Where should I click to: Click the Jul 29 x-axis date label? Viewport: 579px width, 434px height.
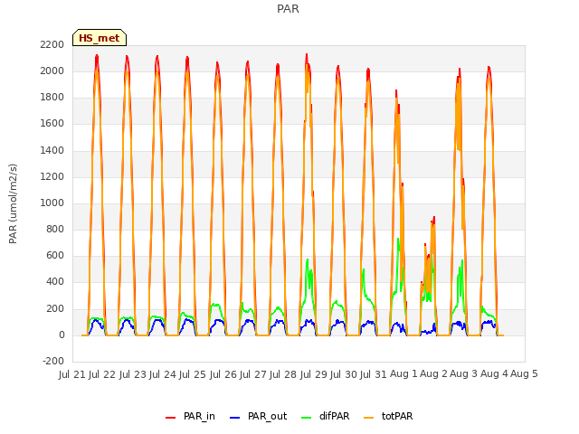pos(313,374)
